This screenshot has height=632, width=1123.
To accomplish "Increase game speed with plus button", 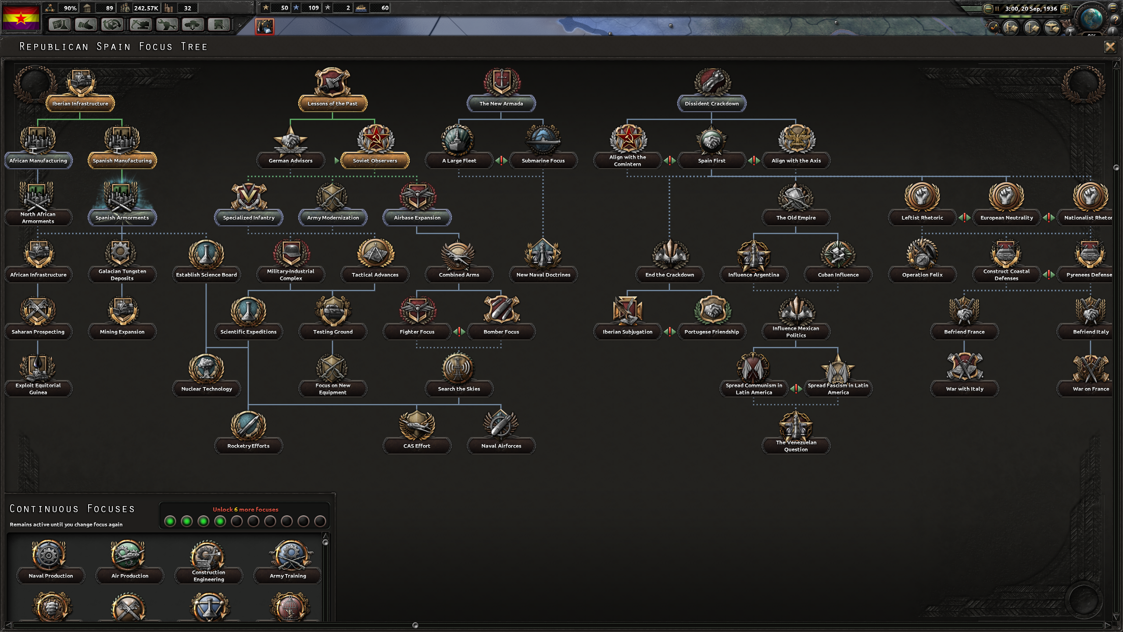I will click(1065, 8).
